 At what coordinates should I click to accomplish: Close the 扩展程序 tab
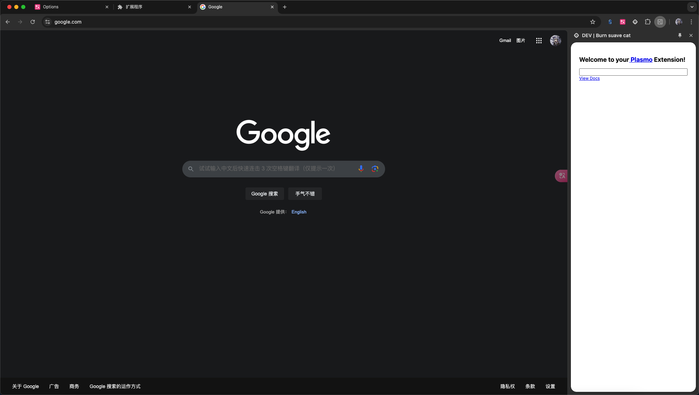pyautogui.click(x=190, y=7)
